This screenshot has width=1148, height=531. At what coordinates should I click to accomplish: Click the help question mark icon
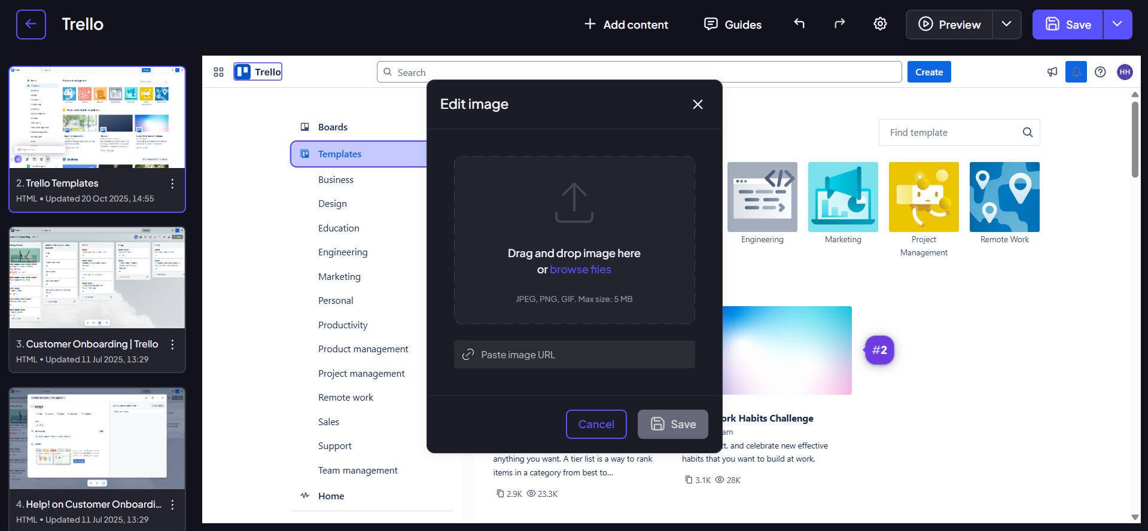(1100, 72)
